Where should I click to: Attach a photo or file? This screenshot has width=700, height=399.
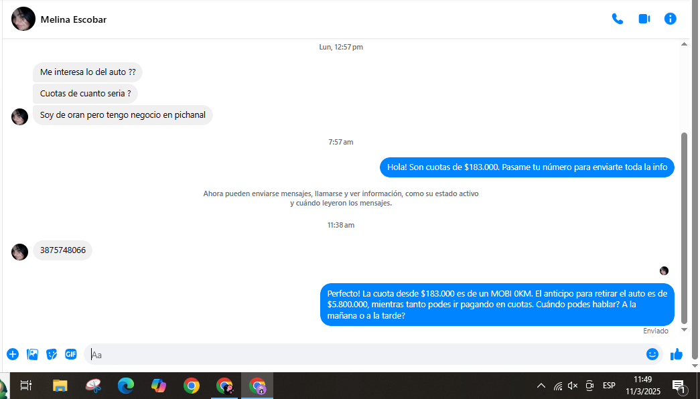pyautogui.click(x=32, y=354)
